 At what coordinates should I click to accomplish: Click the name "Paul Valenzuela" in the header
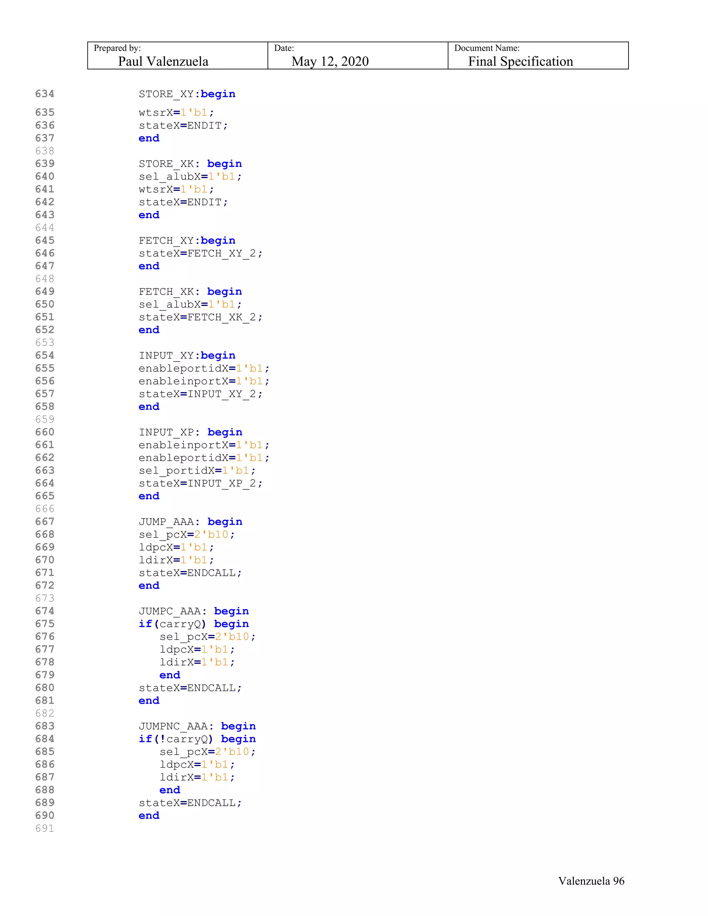click(x=163, y=62)
